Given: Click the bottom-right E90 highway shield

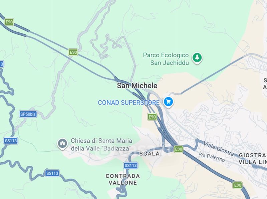Looking at the screenshot, I should pyautogui.click(x=238, y=185).
